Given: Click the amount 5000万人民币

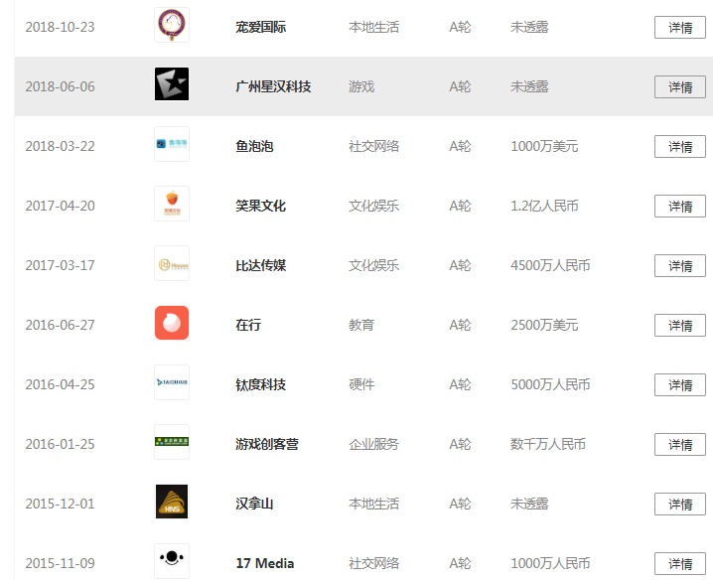Looking at the screenshot, I should [550, 385].
